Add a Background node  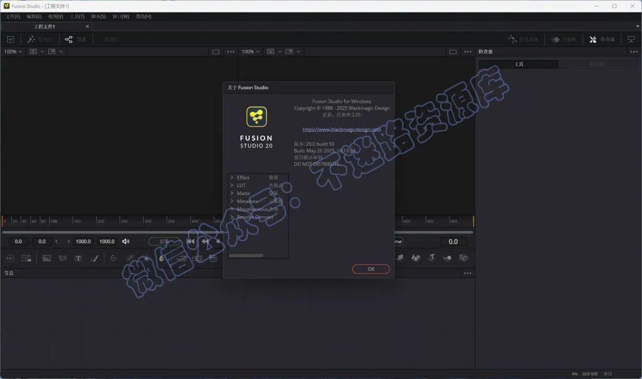point(47,258)
